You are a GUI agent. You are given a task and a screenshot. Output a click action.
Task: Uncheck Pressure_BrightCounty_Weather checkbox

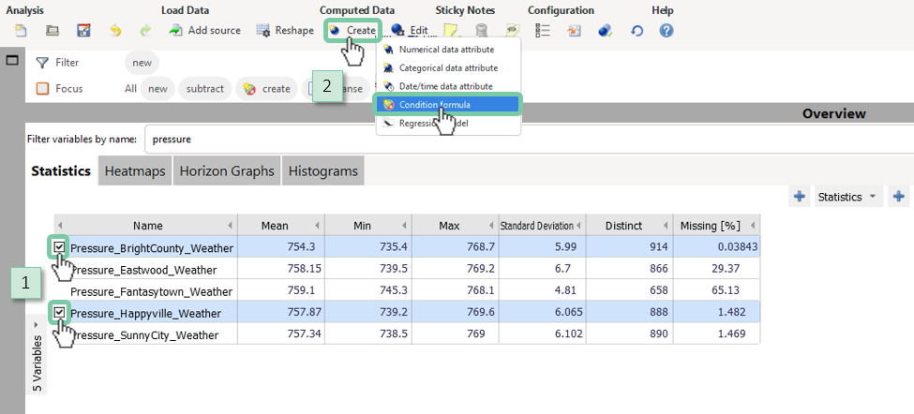(x=60, y=247)
